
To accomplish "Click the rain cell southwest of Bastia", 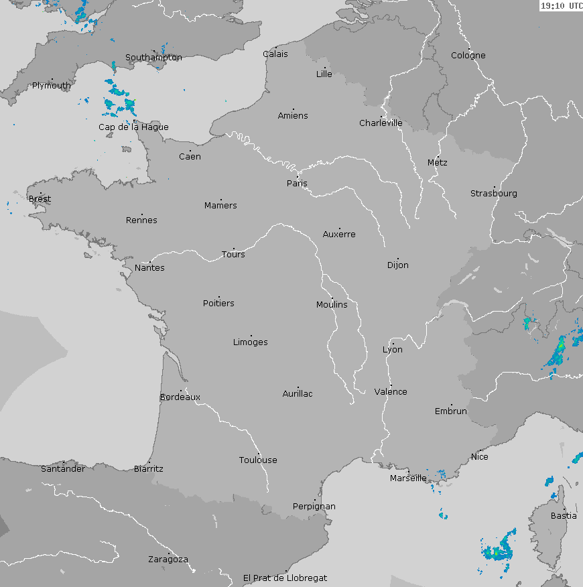I will [x=499, y=549].
